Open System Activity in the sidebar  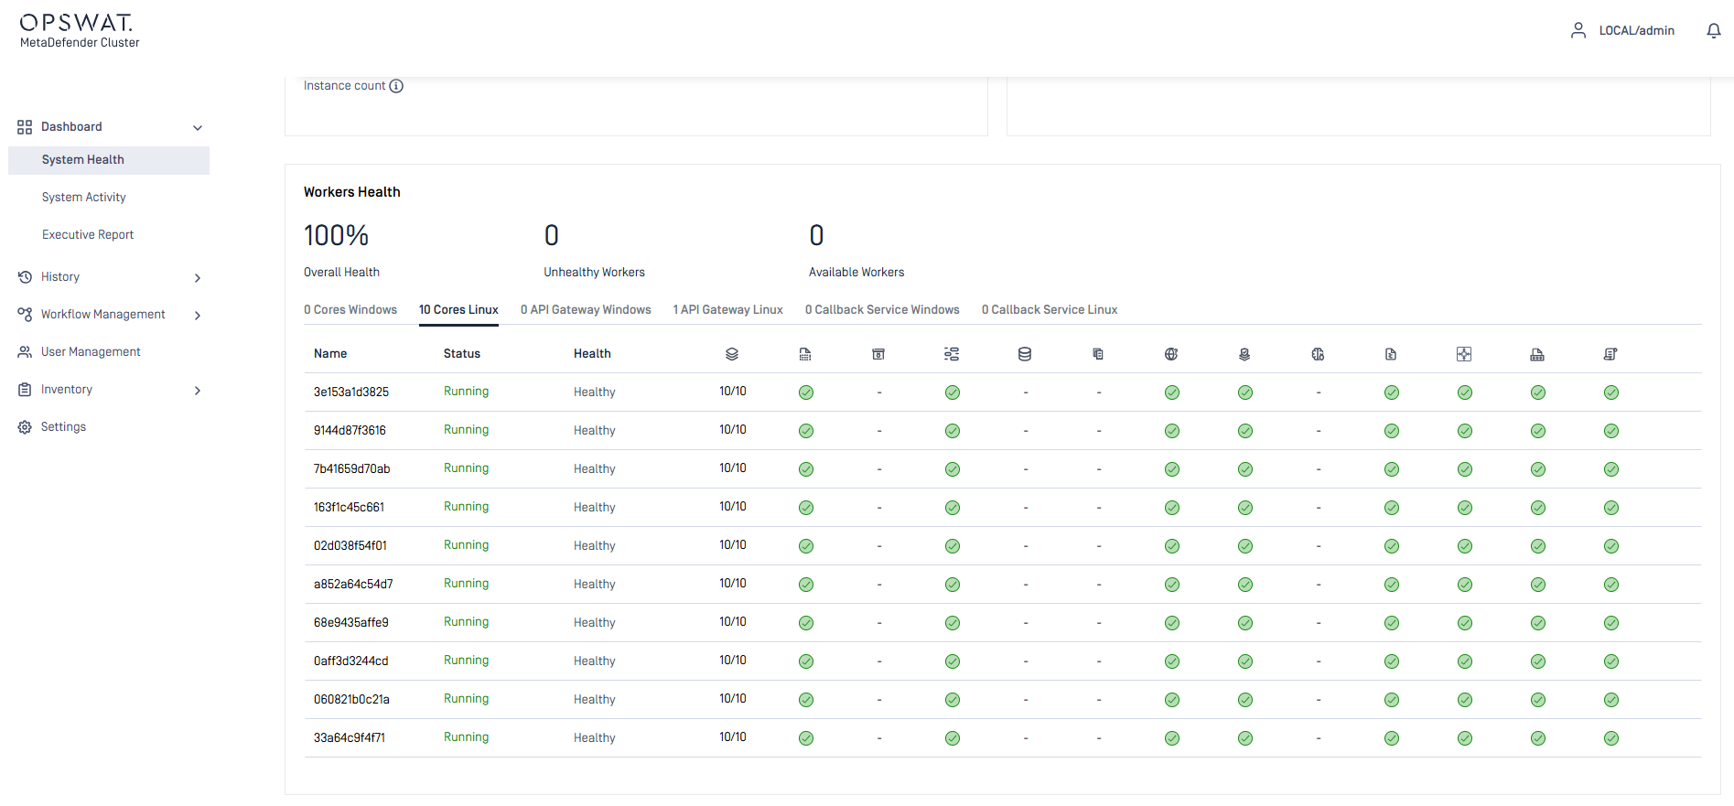click(x=84, y=198)
